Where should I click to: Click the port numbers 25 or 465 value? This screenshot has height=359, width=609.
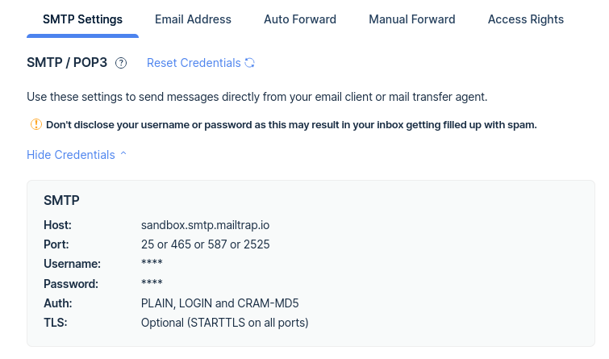point(205,244)
